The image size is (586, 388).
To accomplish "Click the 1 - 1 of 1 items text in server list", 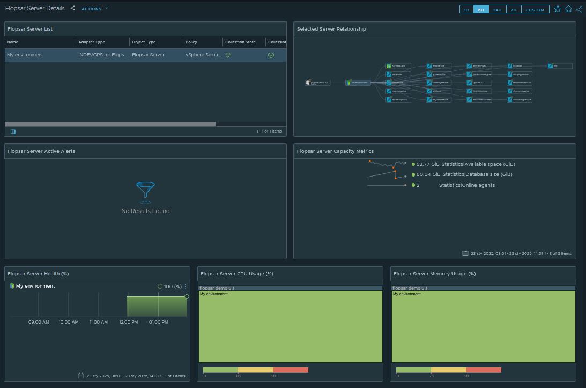I will tap(269, 131).
